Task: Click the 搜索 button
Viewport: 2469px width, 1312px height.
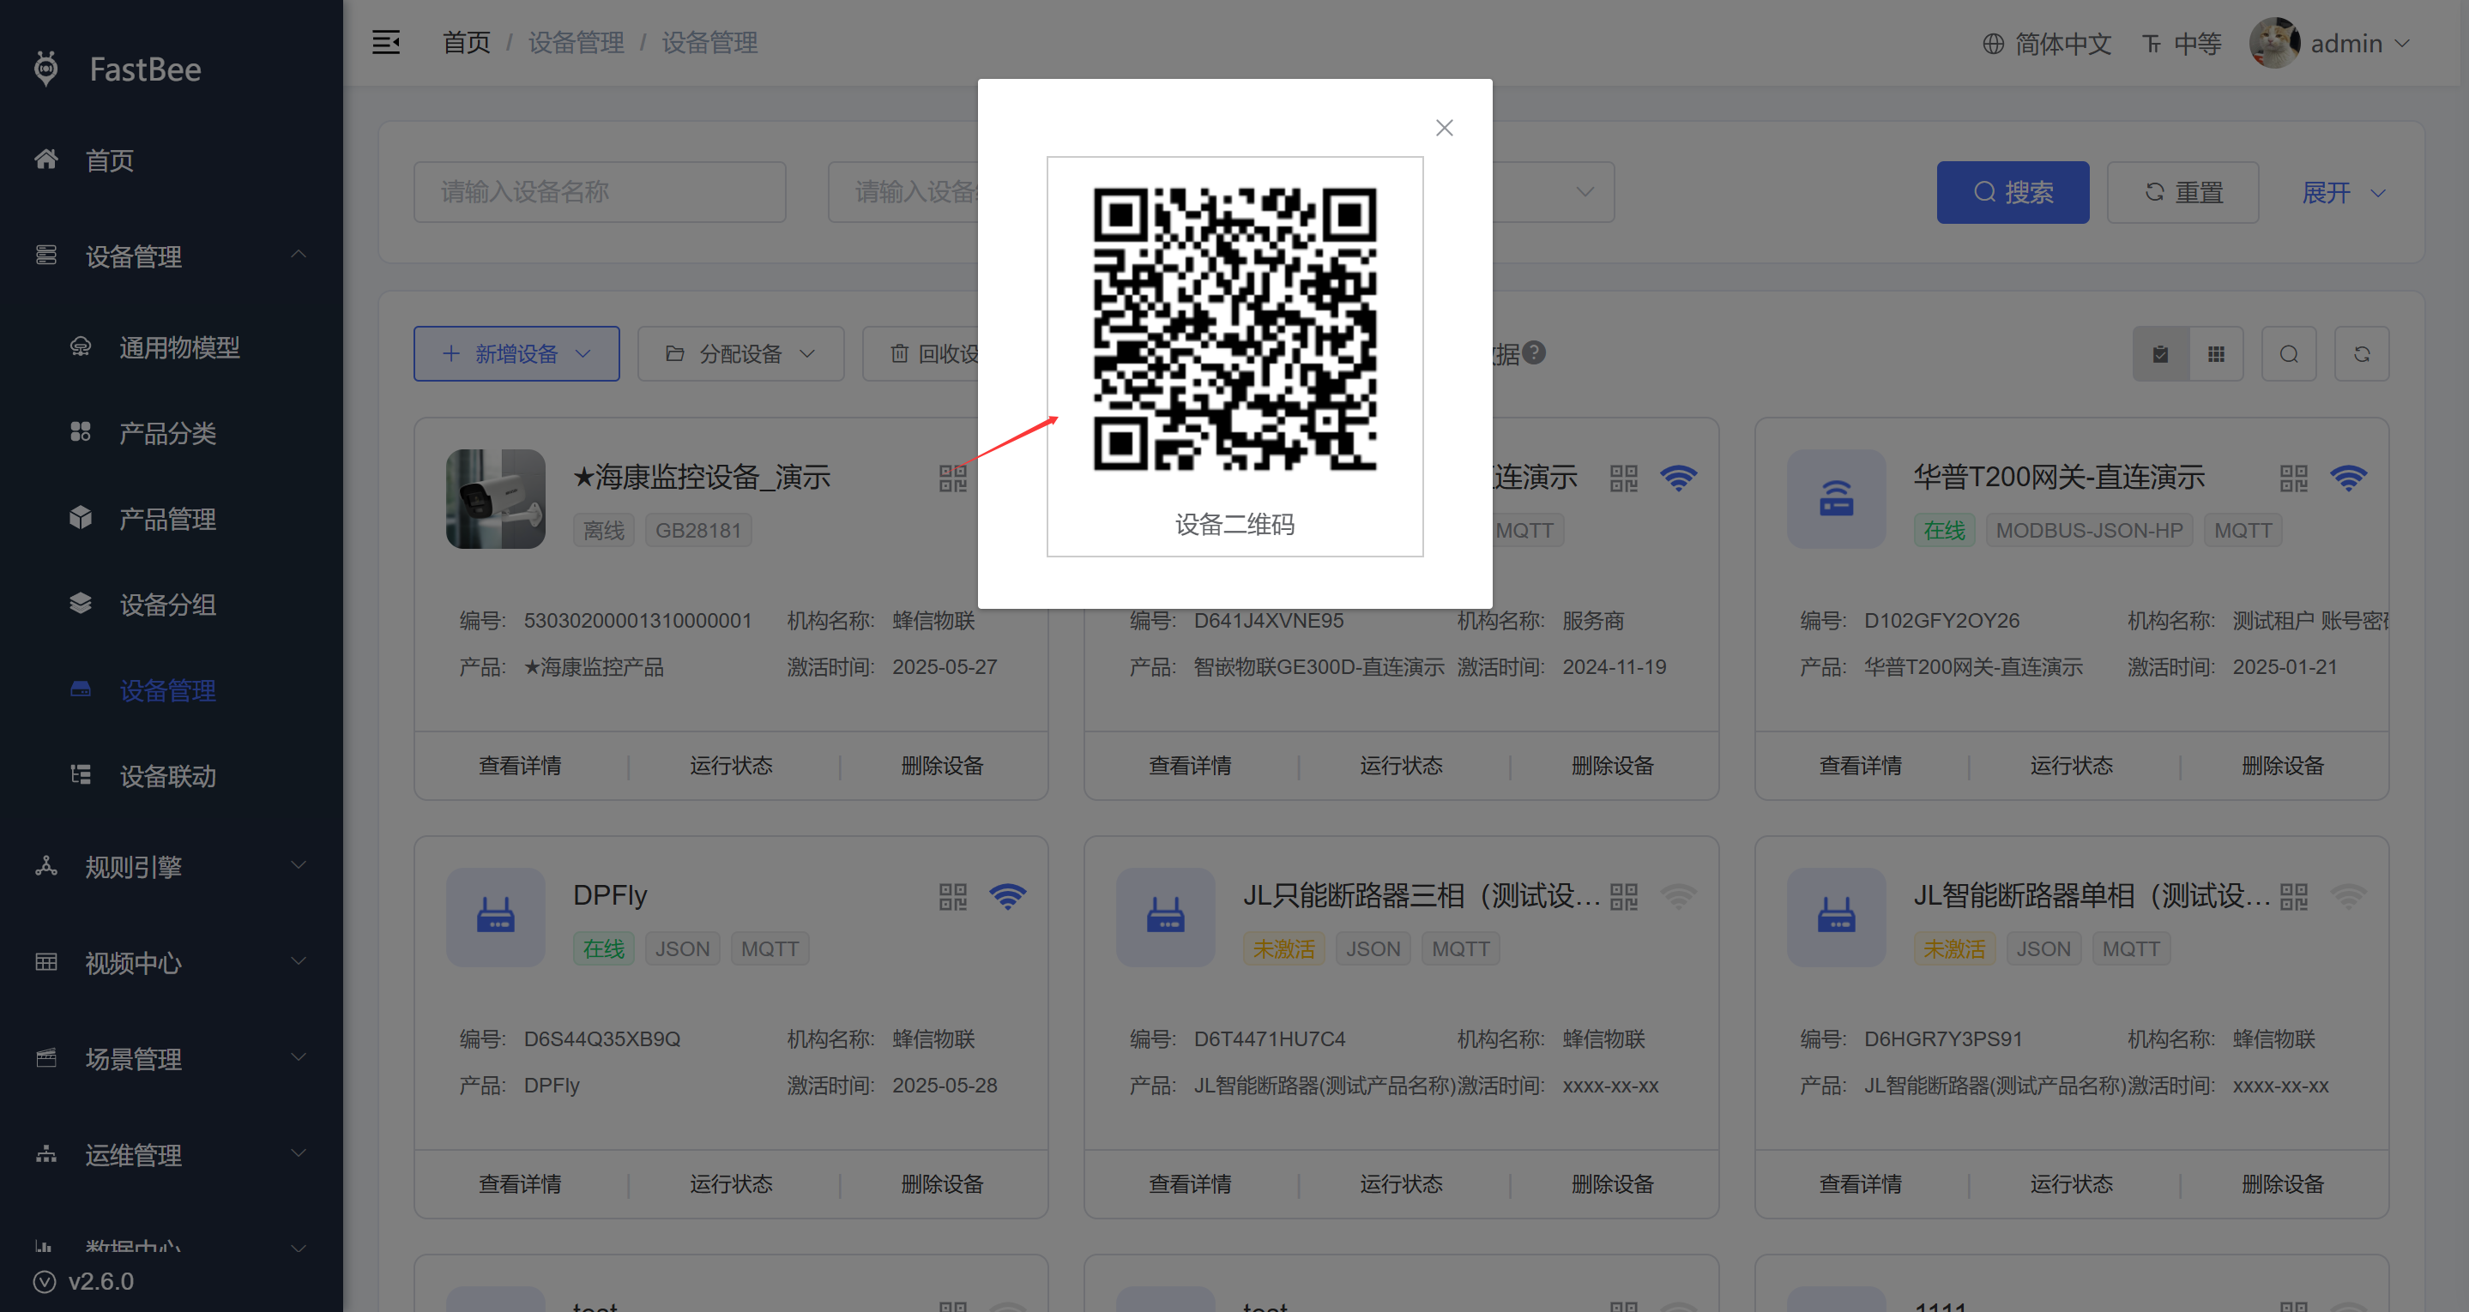Action: (2013, 192)
